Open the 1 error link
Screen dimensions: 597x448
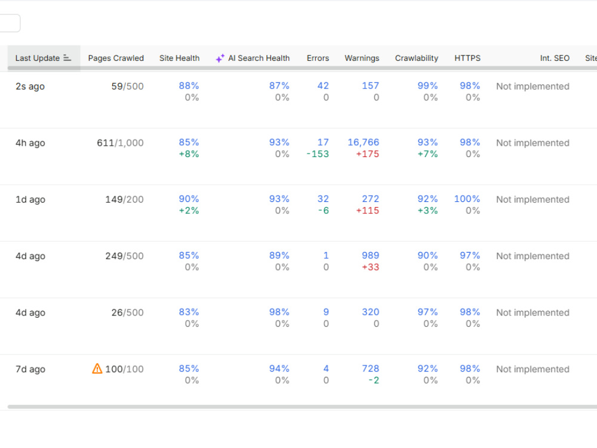326,255
